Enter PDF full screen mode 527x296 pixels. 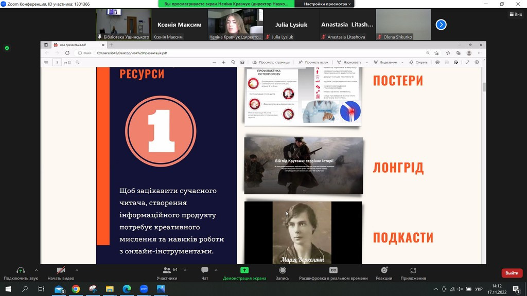(x=467, y=62)
